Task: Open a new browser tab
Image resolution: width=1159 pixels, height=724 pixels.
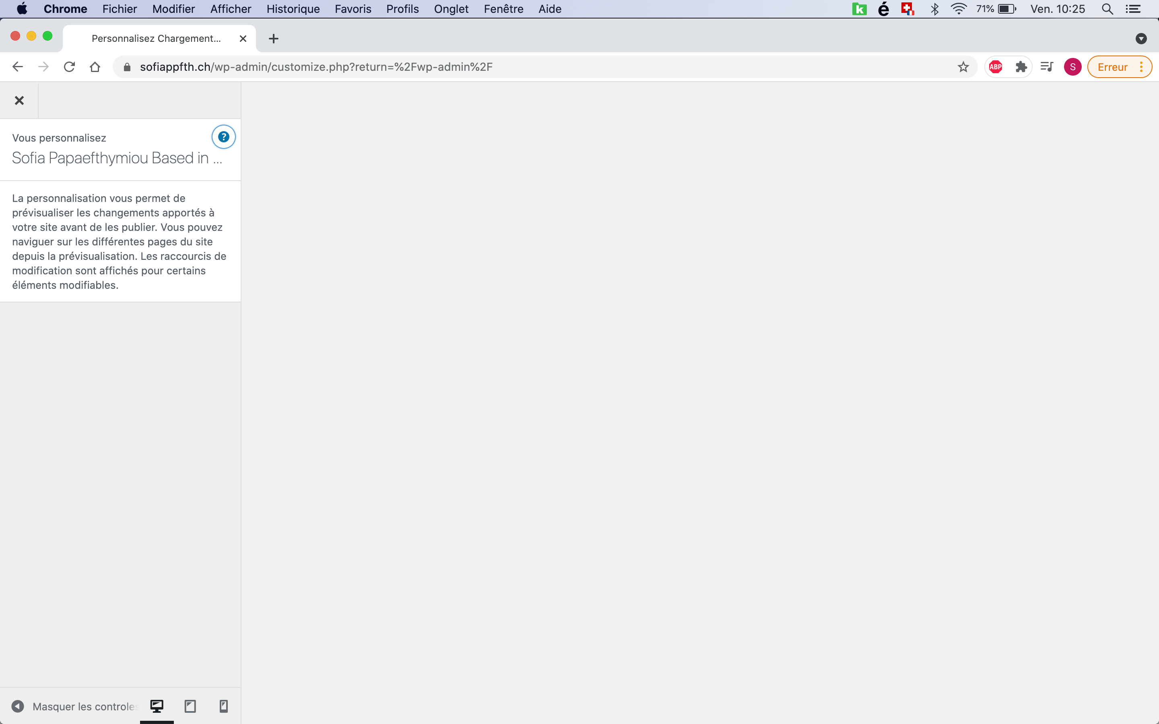Action: pyautogui.click(x=274, y=39)
